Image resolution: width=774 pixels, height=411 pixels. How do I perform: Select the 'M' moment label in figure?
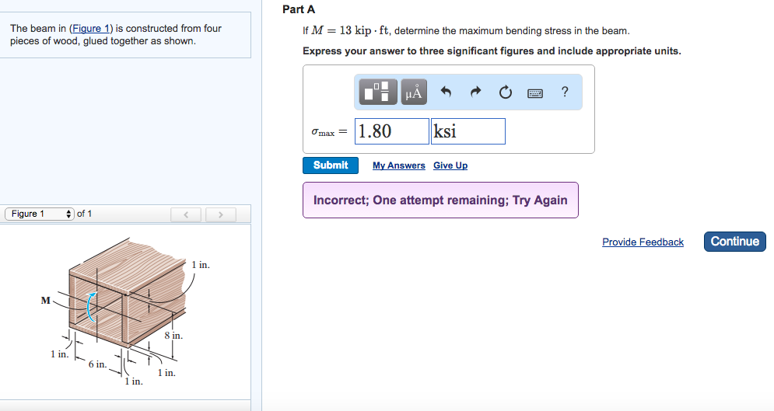pos(45,300)
